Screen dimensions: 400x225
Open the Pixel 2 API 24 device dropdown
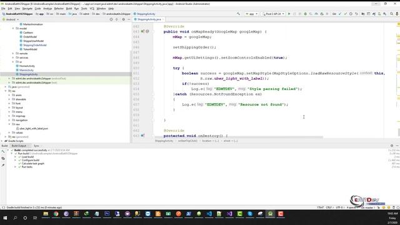click(273, 14)
